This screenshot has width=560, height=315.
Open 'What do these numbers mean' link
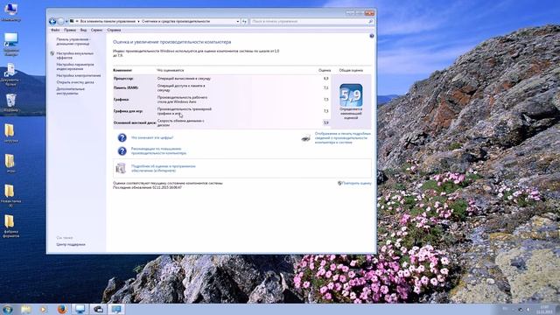click(x=152, y=137)
